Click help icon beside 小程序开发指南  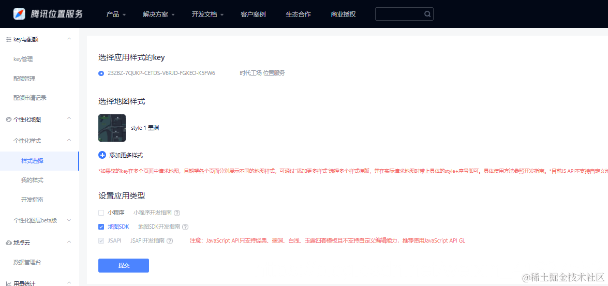click(177, 213)
